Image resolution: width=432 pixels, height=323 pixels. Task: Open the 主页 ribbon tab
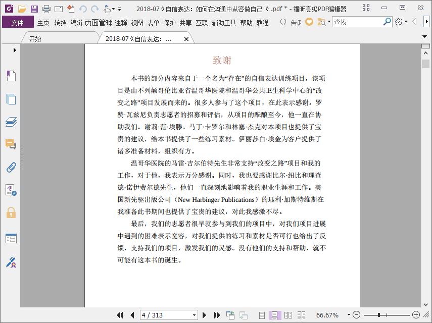(x=43, y=23)
